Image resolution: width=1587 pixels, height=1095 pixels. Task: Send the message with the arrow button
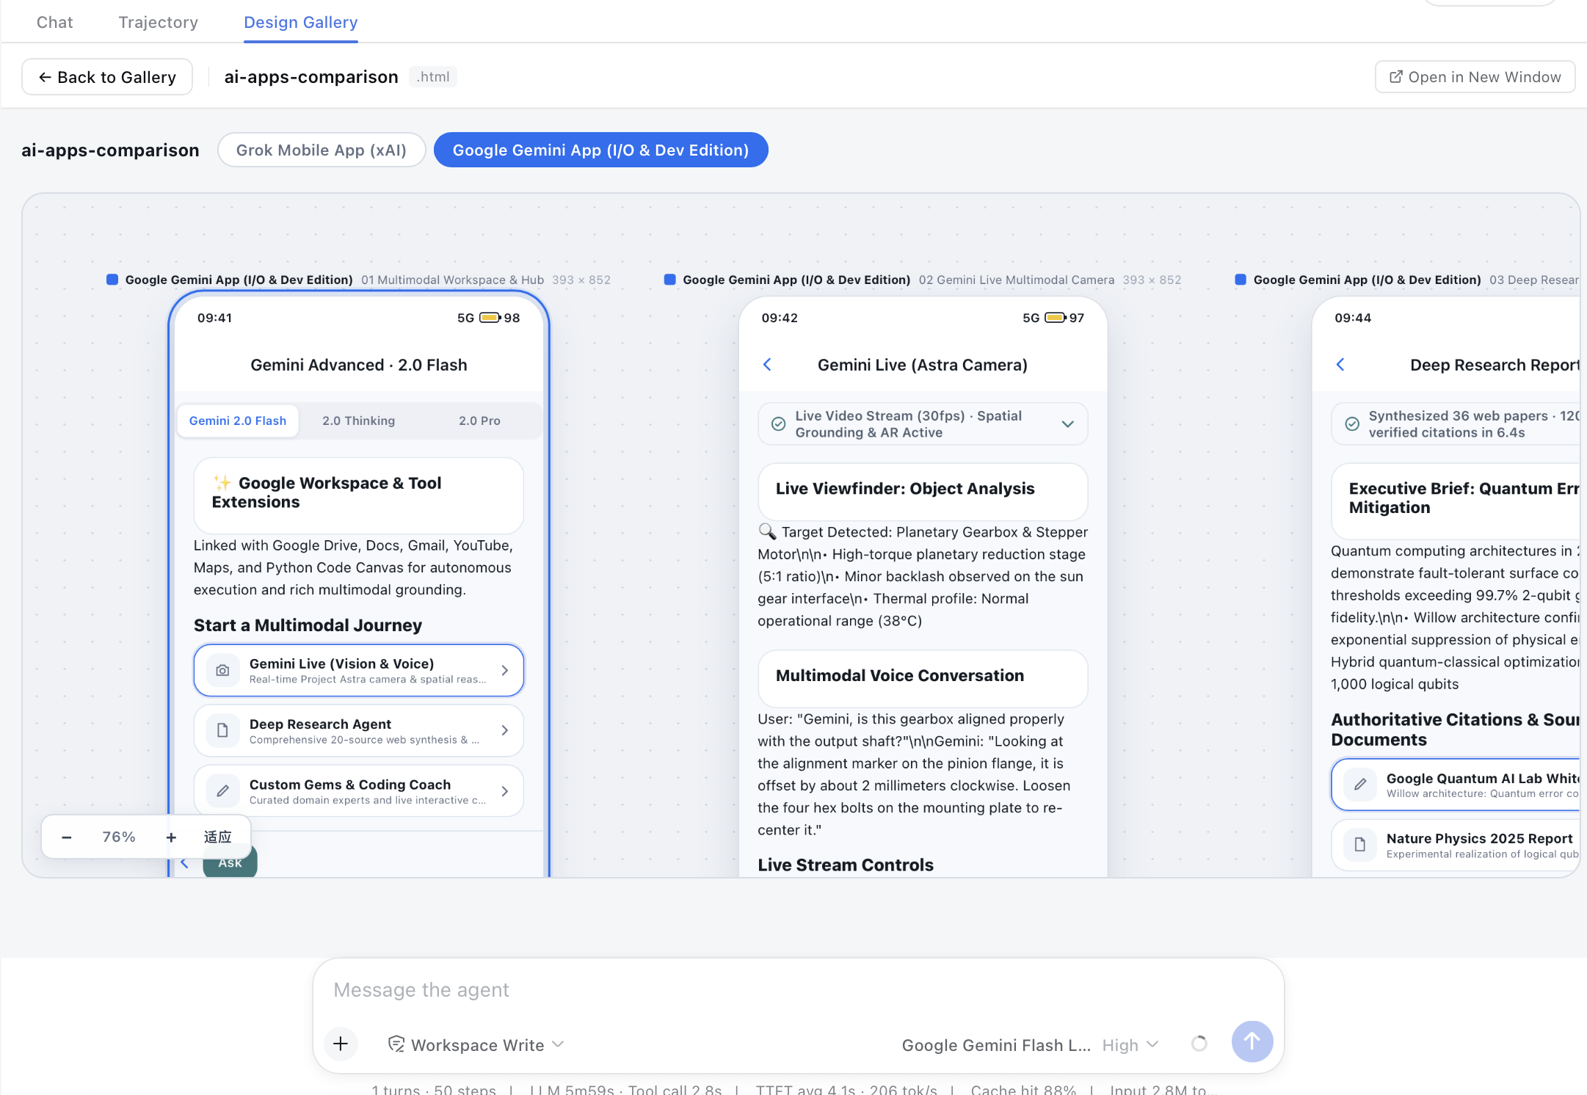(x=1252, y=1041)
